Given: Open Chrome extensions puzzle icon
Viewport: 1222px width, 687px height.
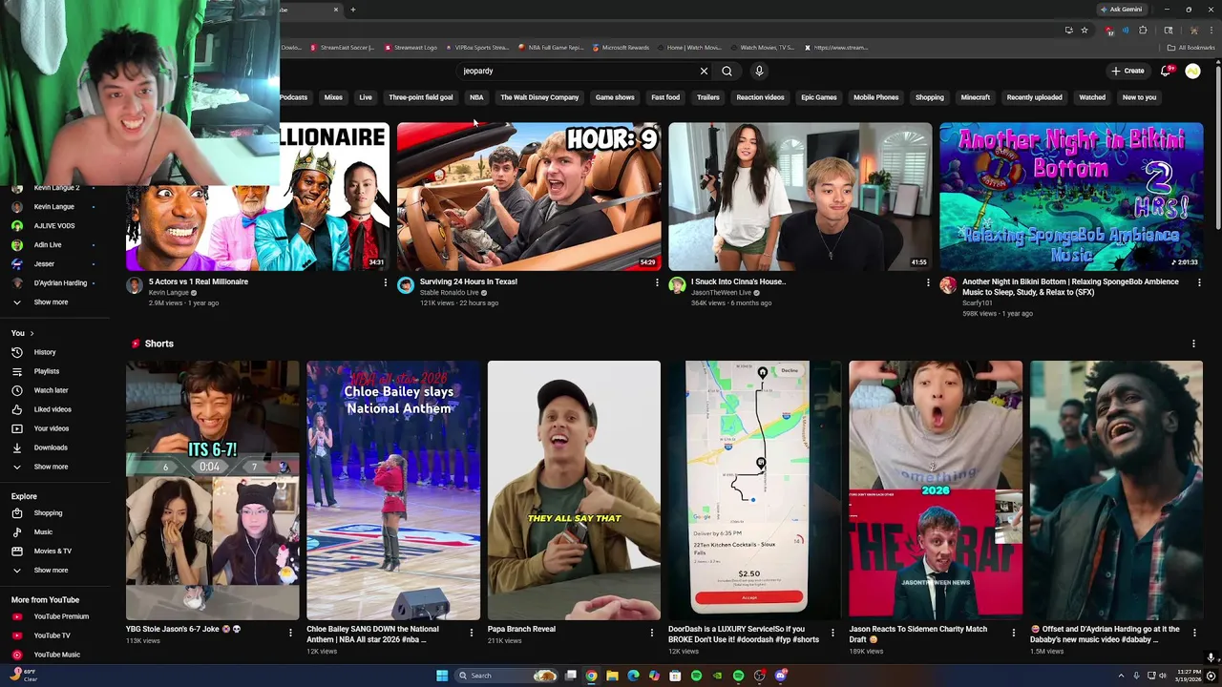Looking at the screenshot, I should (1143, 30).
